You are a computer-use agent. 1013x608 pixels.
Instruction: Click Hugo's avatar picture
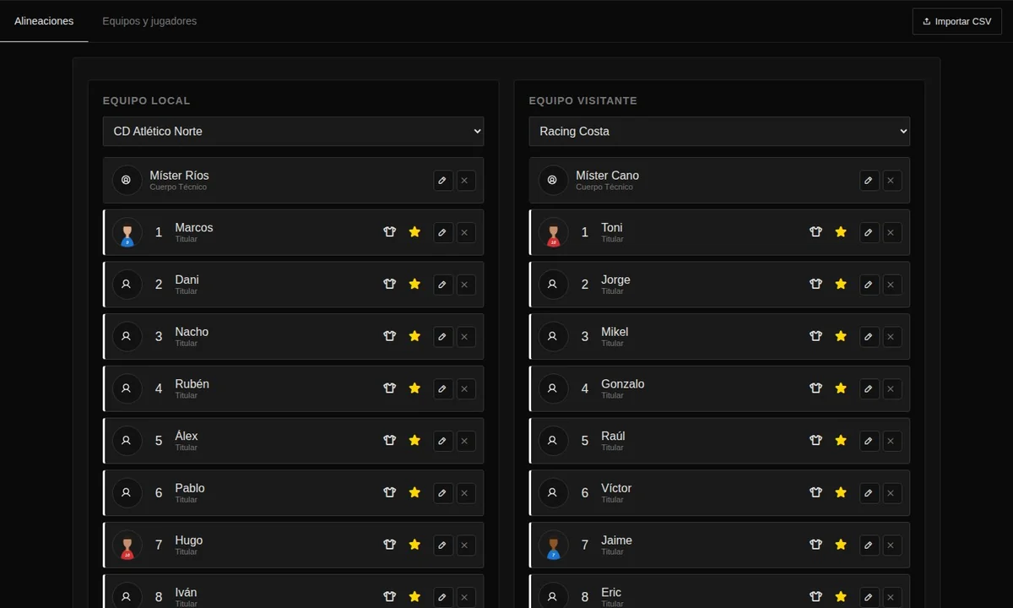(x=127, y=546)
